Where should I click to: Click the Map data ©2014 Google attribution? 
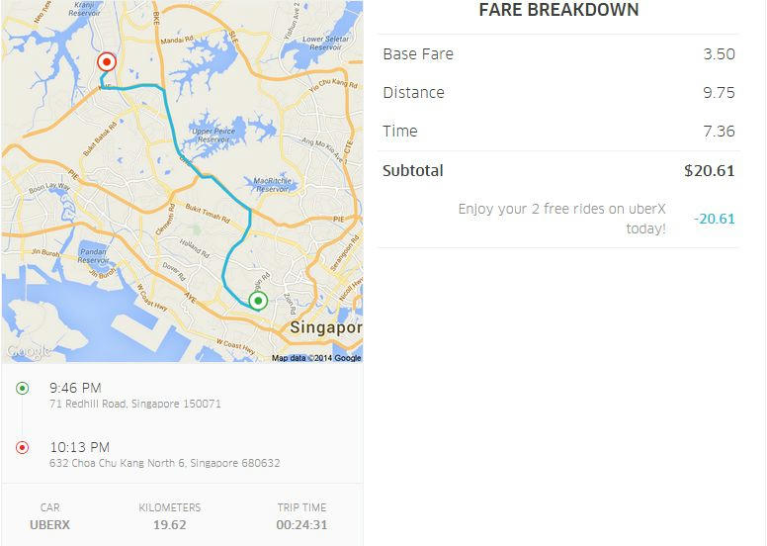point(316,358)
